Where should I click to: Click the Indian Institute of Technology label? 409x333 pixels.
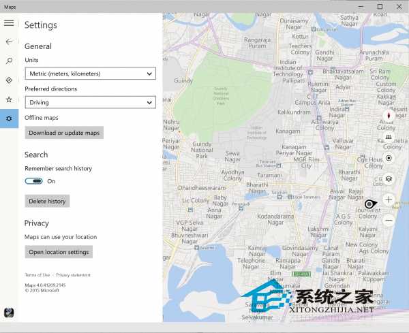click(288, 68)
